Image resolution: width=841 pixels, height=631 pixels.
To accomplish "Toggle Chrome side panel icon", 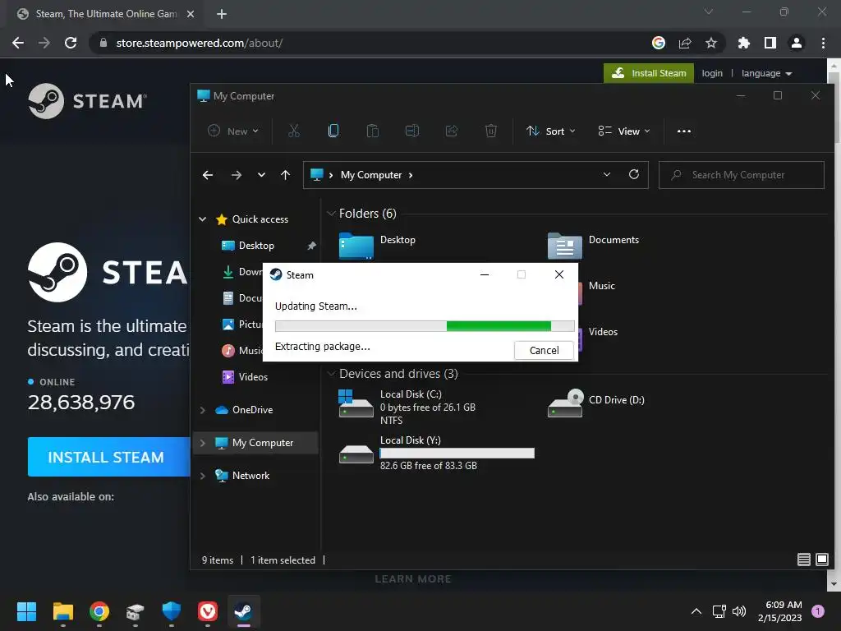I will pos(770,43).
